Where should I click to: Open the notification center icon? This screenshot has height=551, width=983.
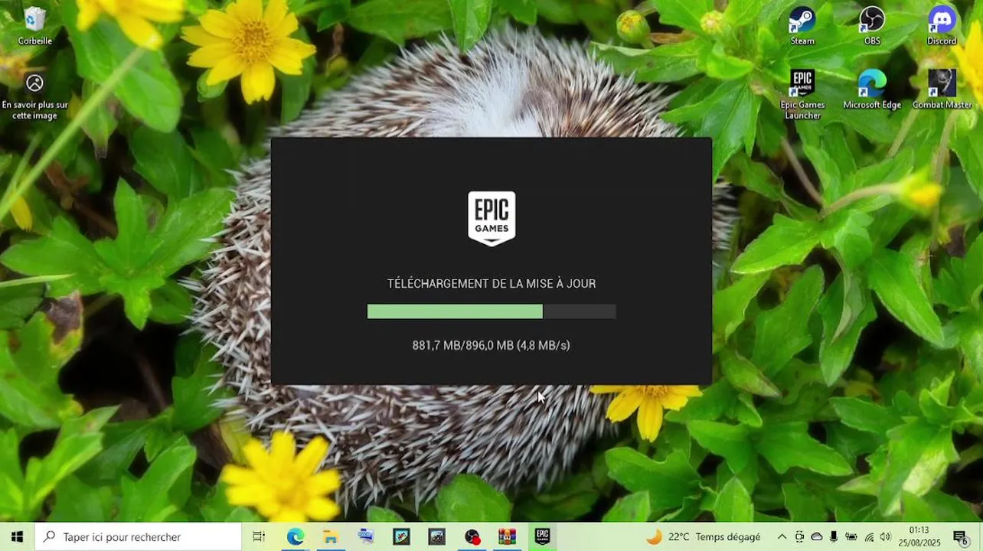960,536
